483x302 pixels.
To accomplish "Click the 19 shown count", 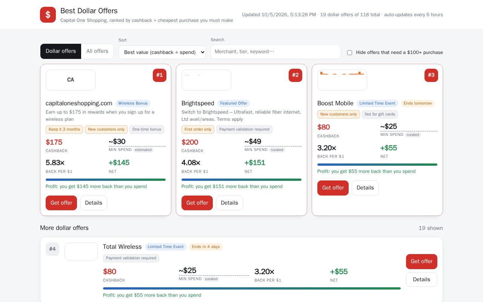I will [x=431, y=228].
